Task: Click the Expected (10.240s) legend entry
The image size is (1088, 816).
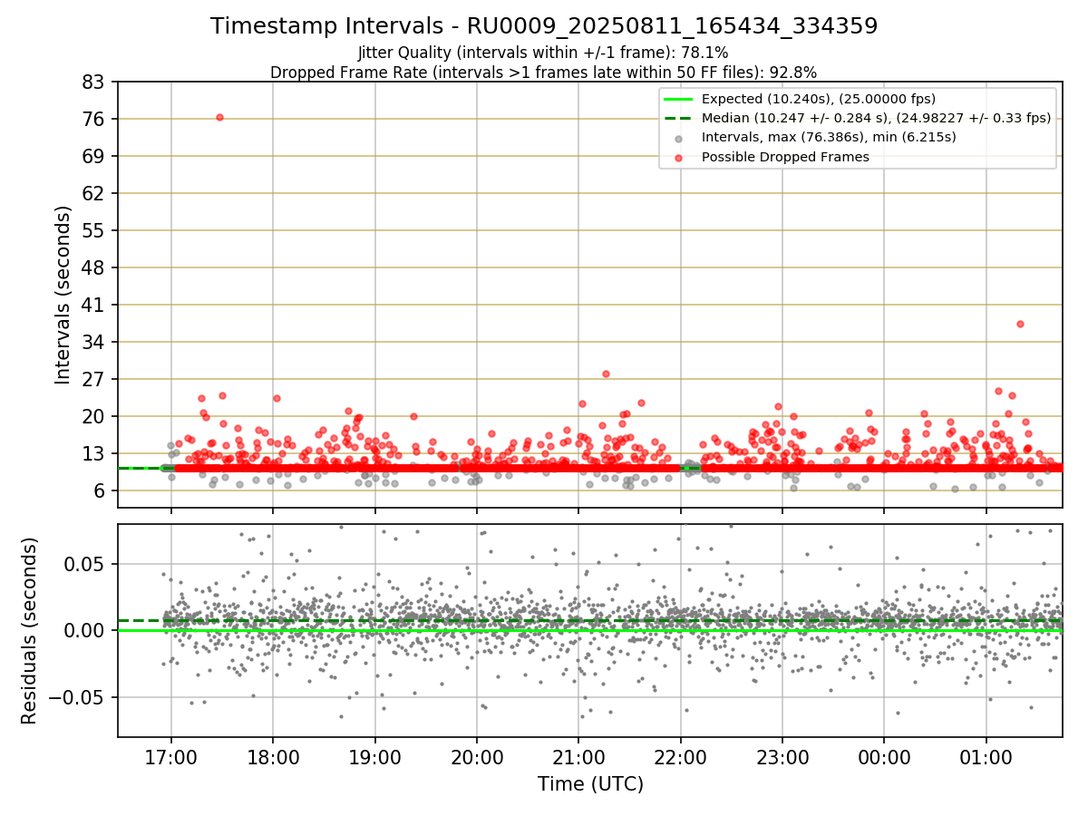Action: [819, 100]
